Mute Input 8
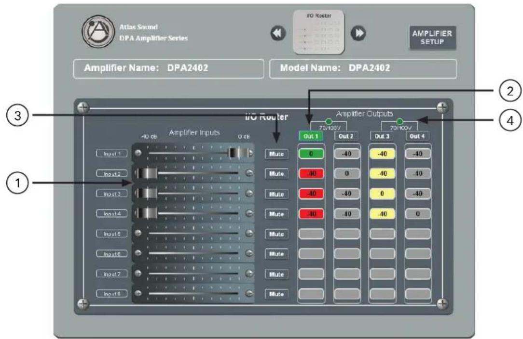Viewport: 523px width, 339px height. [x=276, y=294]
